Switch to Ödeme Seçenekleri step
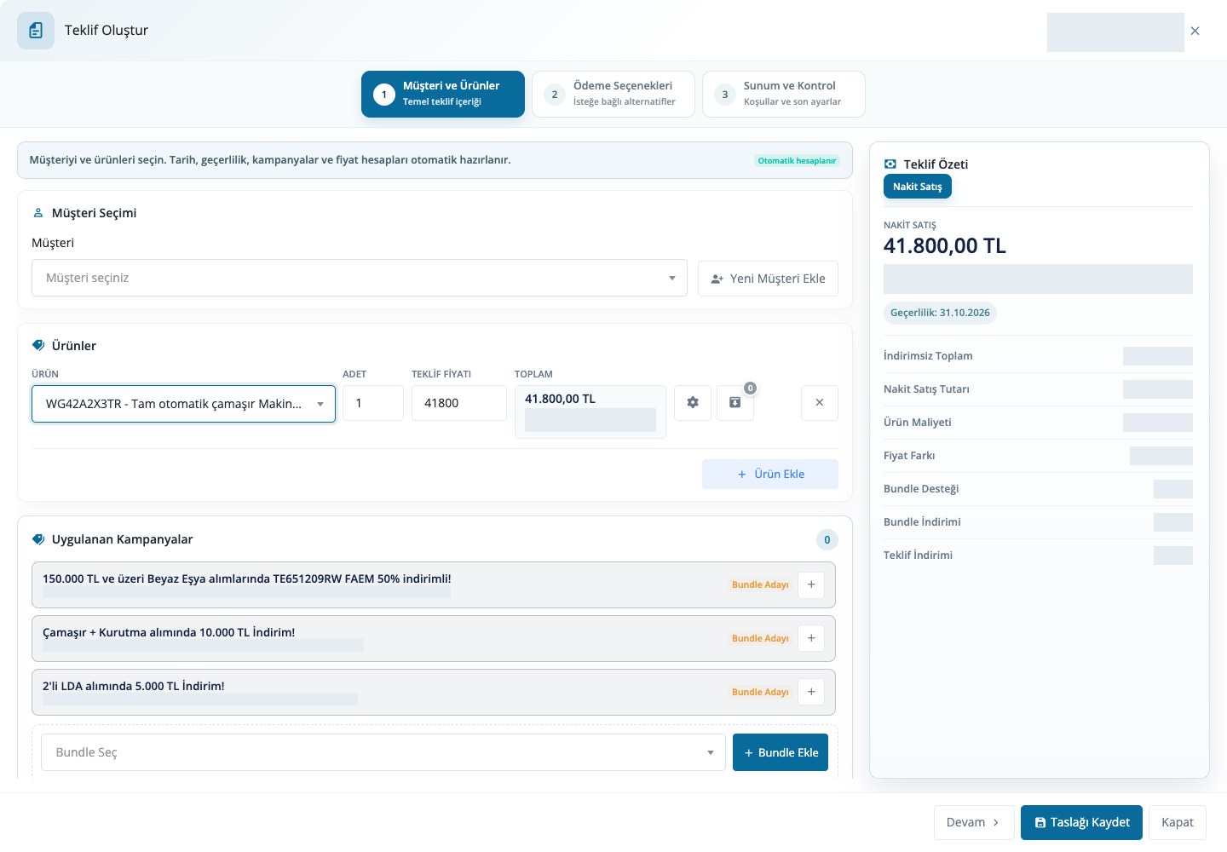1227x852 pixels. click(x=613, y=94)
